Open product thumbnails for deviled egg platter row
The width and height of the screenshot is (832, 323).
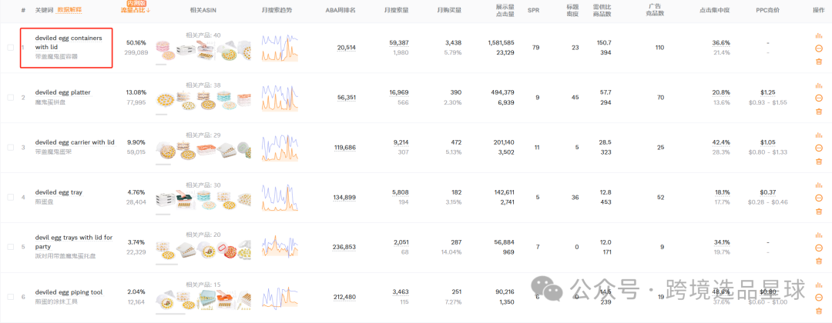tap(203, 101)
